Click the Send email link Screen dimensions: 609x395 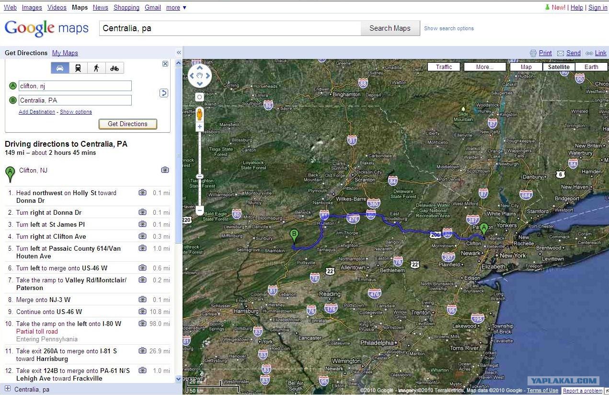569,53
